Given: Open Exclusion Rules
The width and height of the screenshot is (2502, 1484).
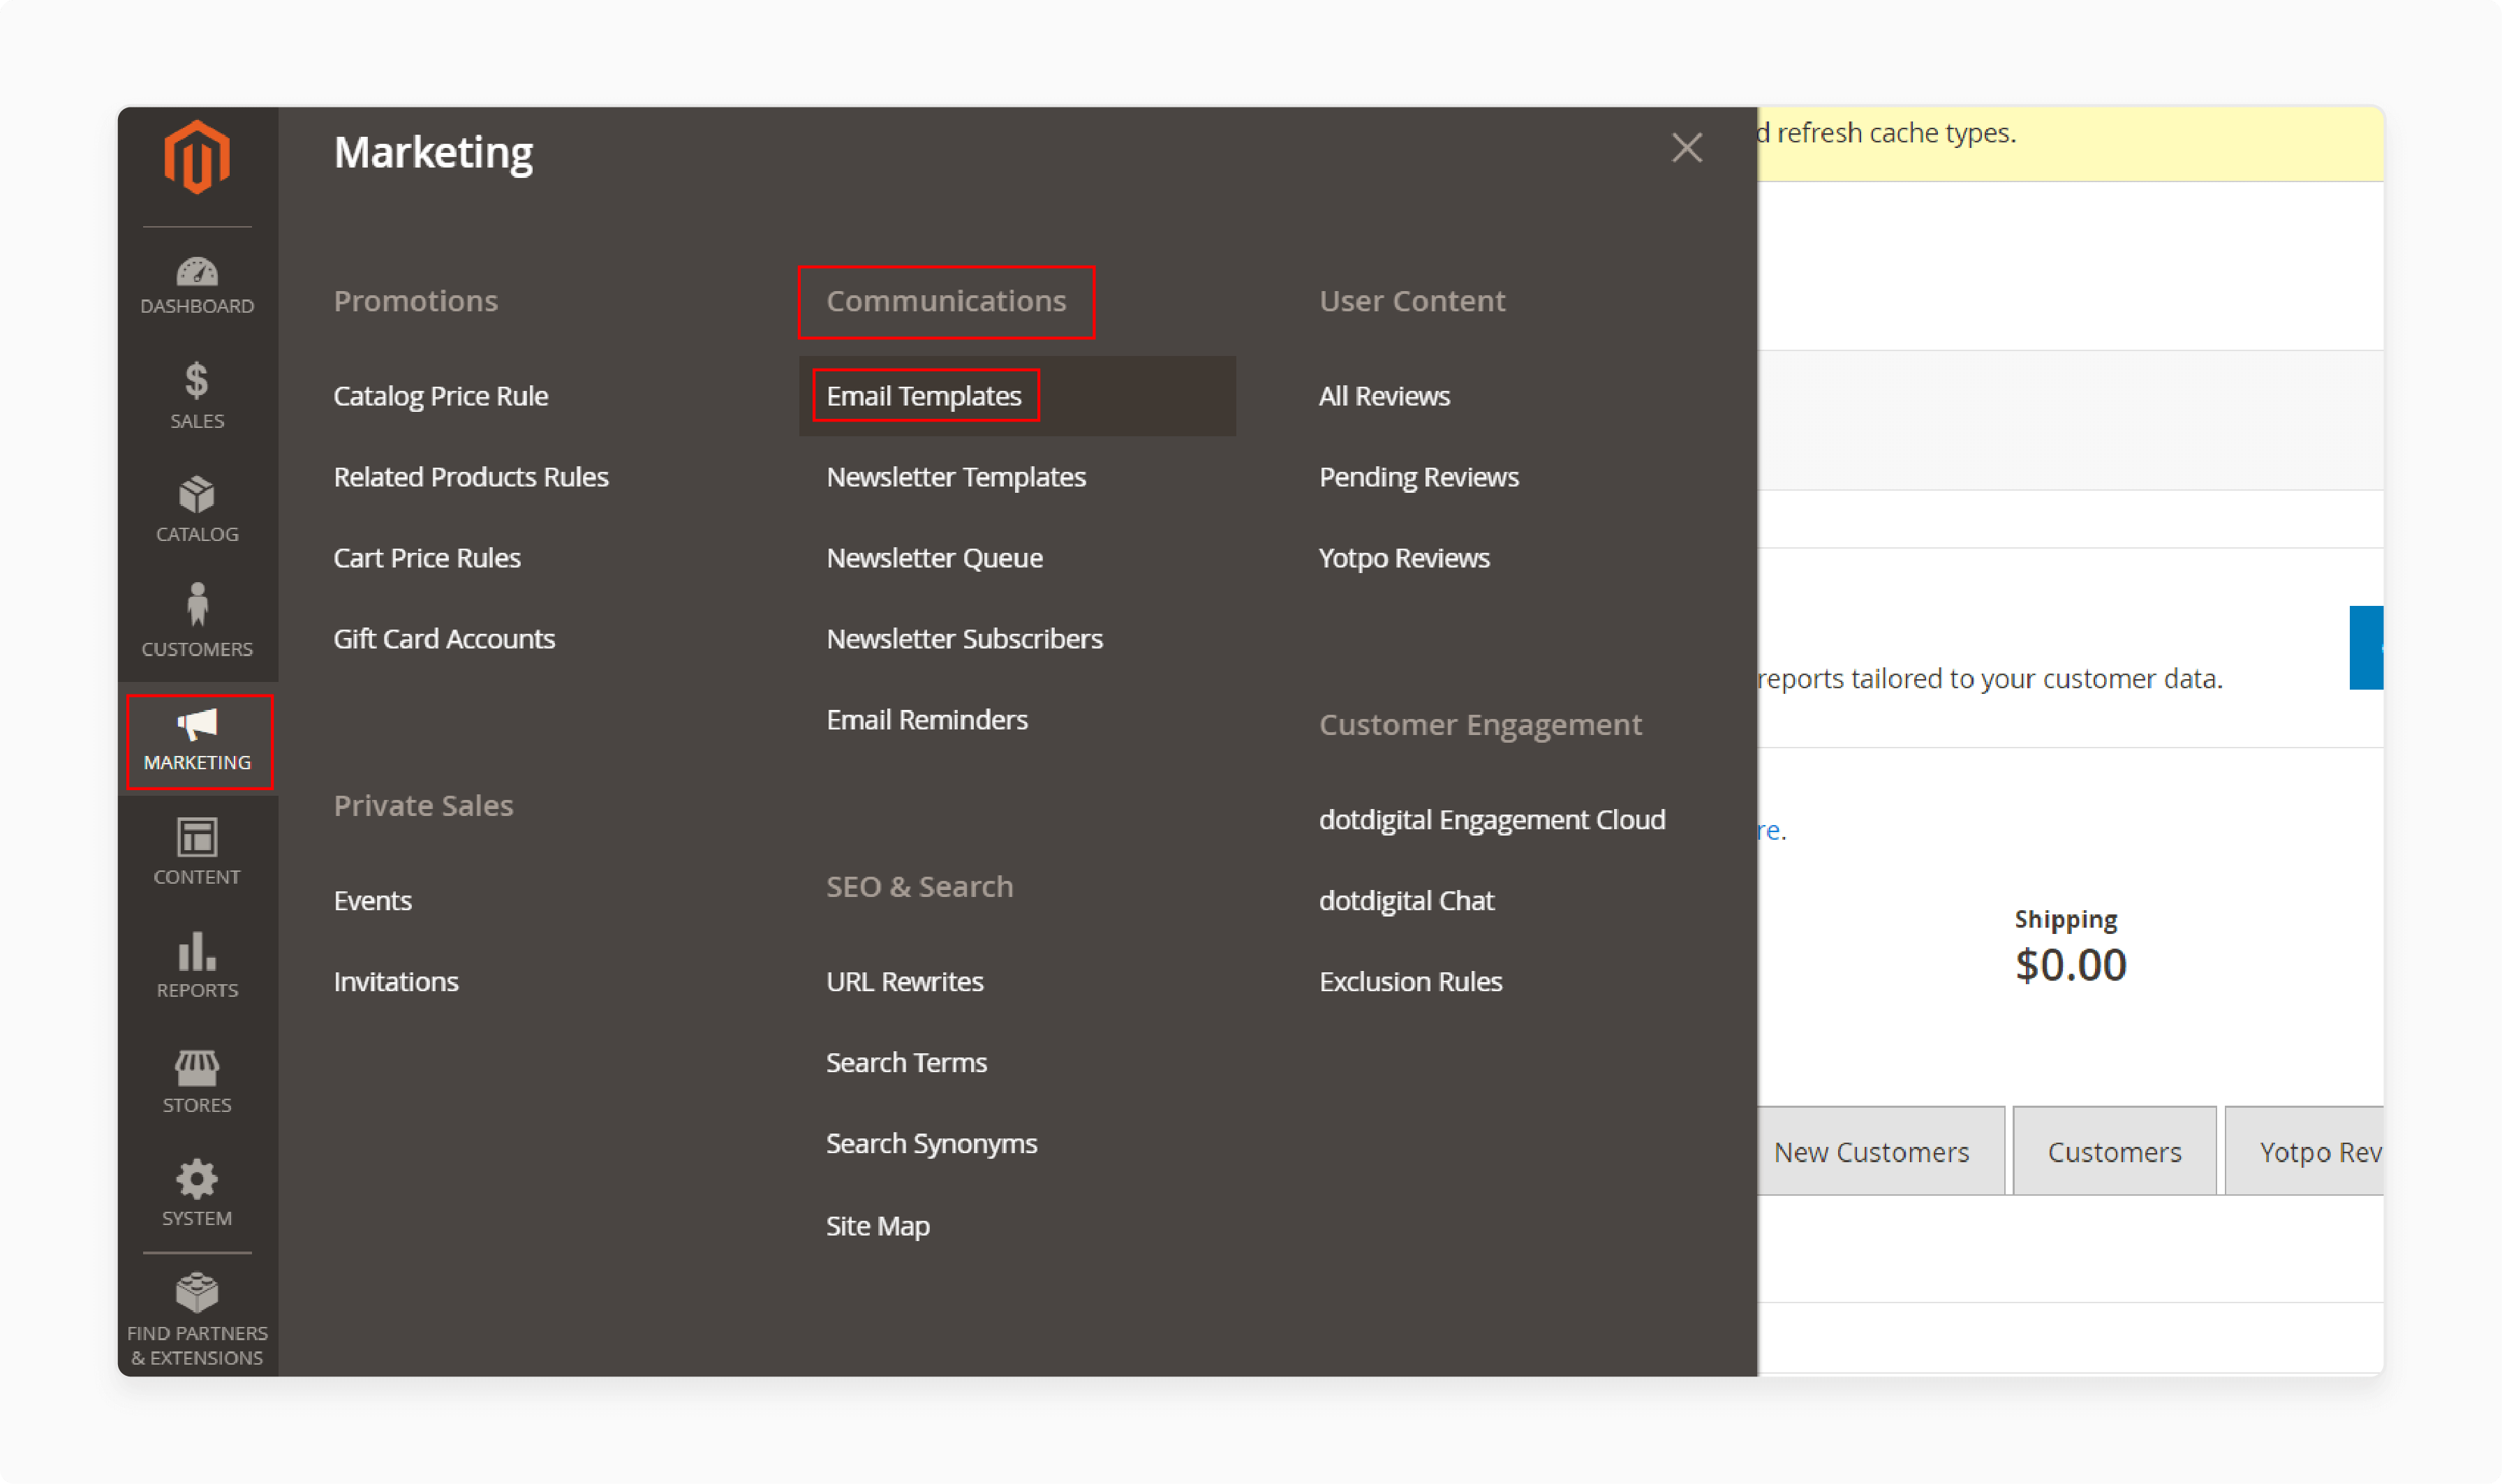Looking at the screenshot, I should coord(1410,982).
